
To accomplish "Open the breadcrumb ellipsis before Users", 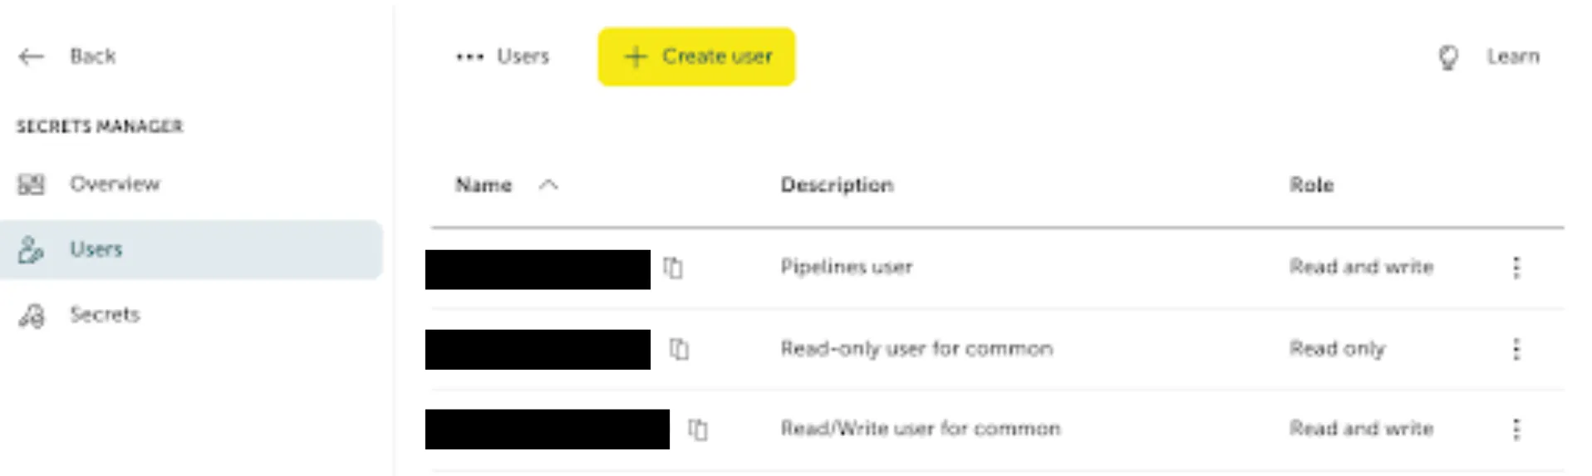I will [x=469, y=56].
